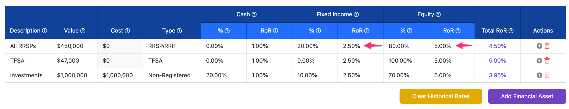Open help icon next to Fixed Income header
569x109 pixels.
[x=356, y=15]
